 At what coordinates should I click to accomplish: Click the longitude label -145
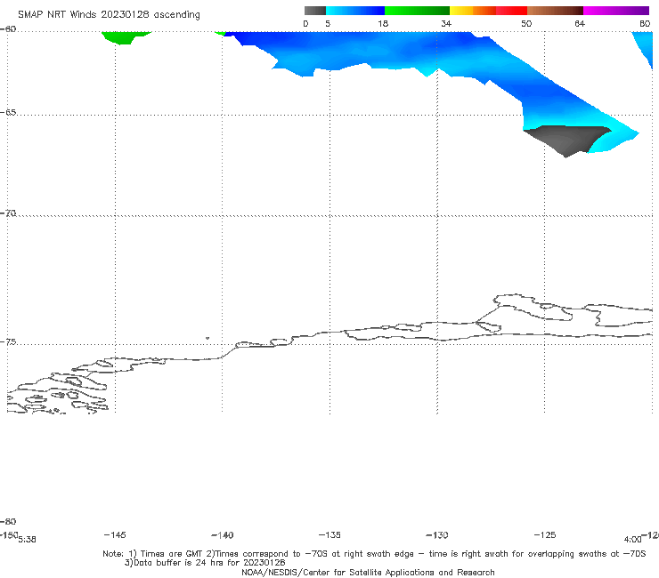coord(115,534)
